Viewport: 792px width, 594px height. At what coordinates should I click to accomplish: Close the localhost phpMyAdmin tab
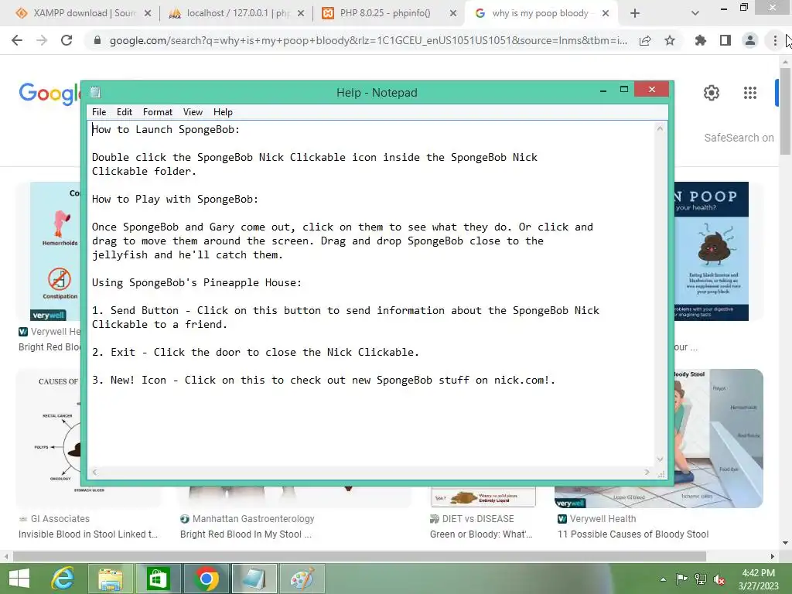301,14
